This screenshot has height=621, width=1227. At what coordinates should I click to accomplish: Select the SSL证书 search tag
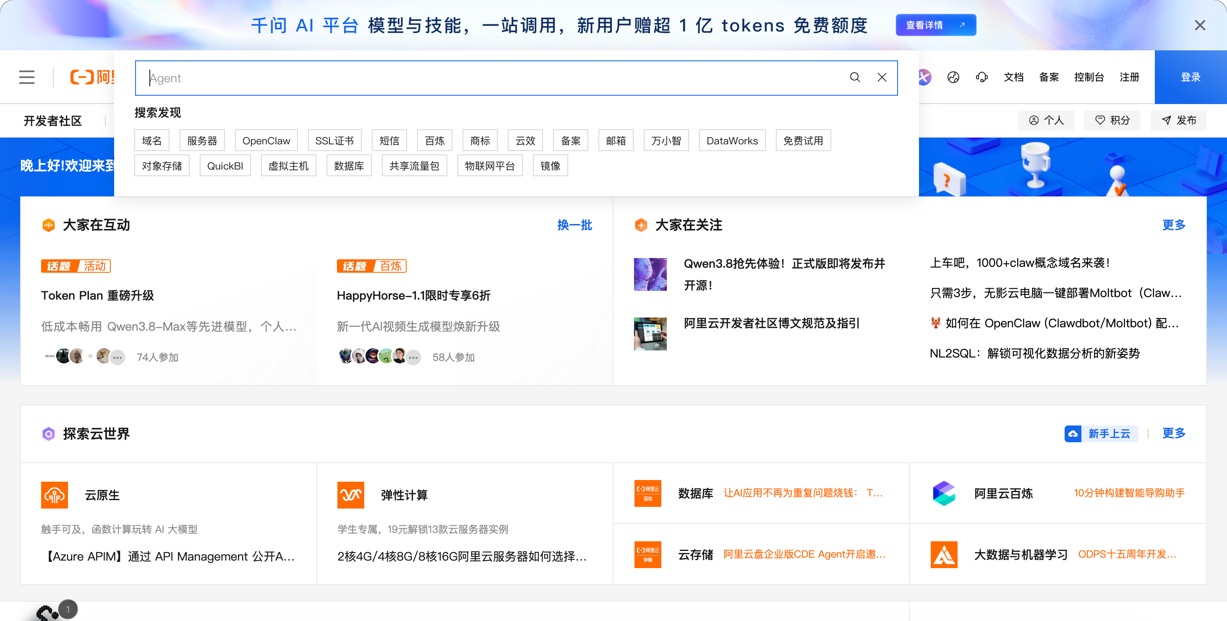pyautogui.click(x=335, y=141)
